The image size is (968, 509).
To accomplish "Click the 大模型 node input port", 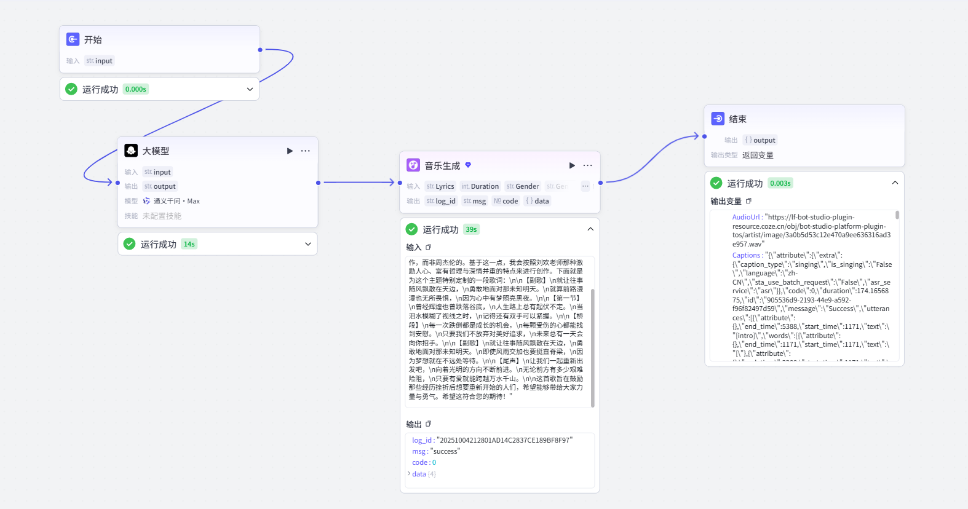I will coord(117,183).
